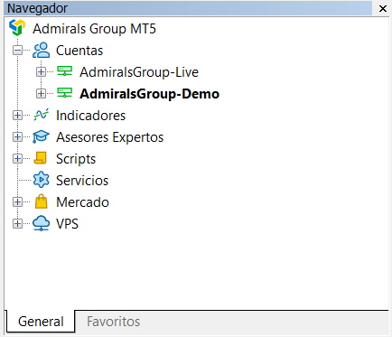Click the Navegador panel title bar
The image size is (392, 337).
pyautogui.click(x=188, y=8)
